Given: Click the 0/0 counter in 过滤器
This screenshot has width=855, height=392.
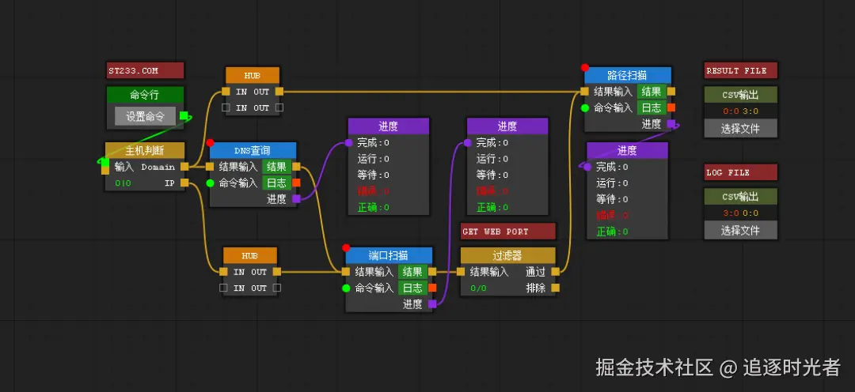Looking at the screenshot, I should [478, 288].
